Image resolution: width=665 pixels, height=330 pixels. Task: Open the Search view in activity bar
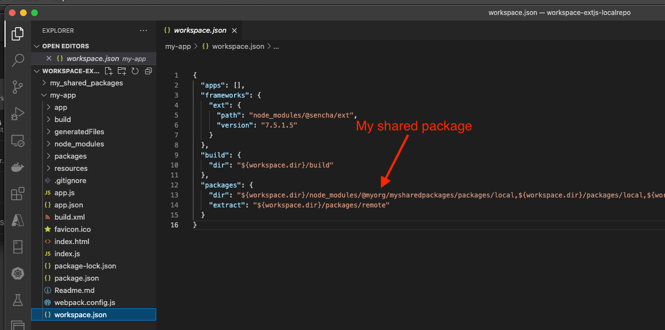[x=18, y=60]
